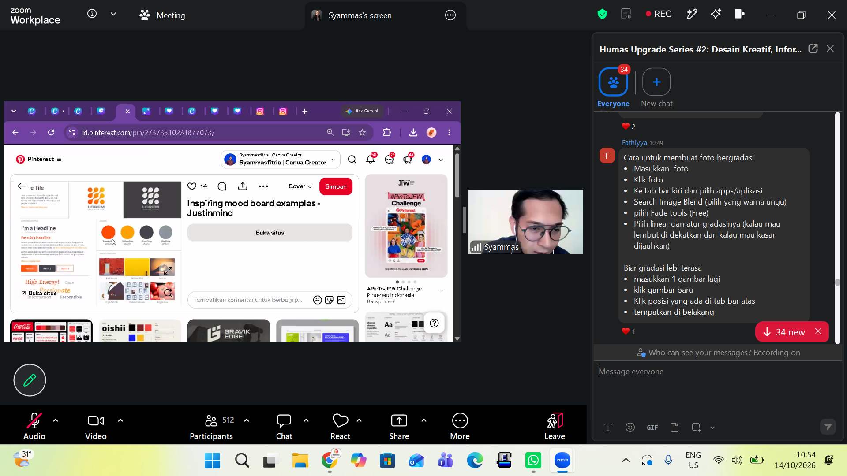Open the Meeting tab in the title bar

point(162,15)
